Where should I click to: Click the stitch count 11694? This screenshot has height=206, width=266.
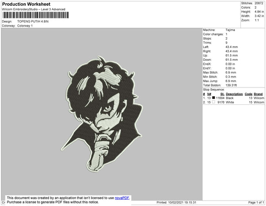pos(220,98)
